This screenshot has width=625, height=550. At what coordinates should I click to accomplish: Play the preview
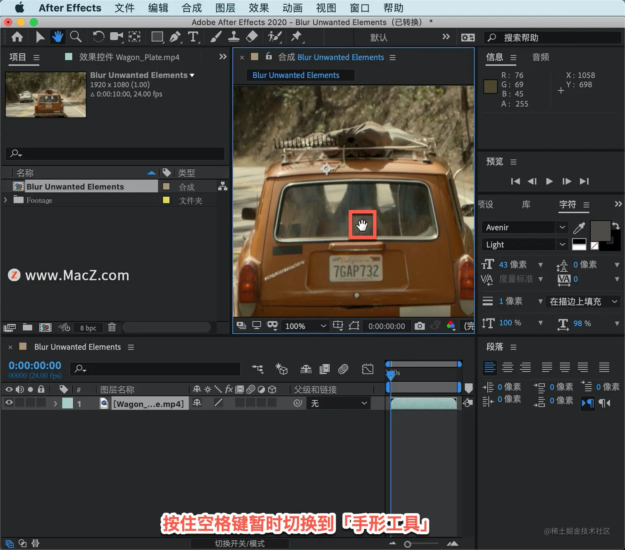tap(549, 181)
